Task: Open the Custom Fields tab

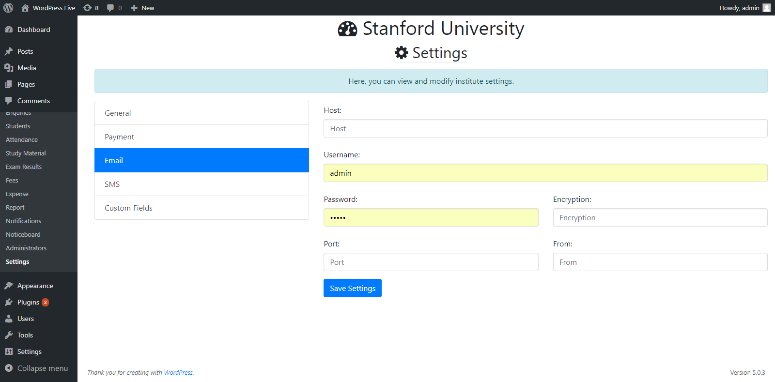Action: point(201,208)
